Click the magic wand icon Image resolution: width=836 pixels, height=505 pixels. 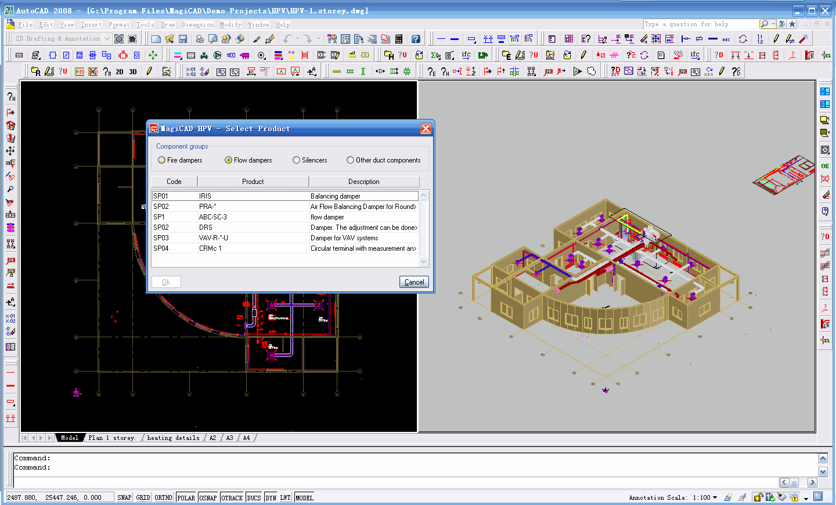coord(803,39)
